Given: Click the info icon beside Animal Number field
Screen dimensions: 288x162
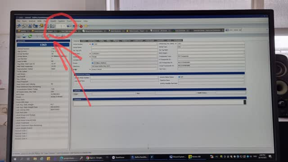Looking at the screenshot, I should coord(93,44).
